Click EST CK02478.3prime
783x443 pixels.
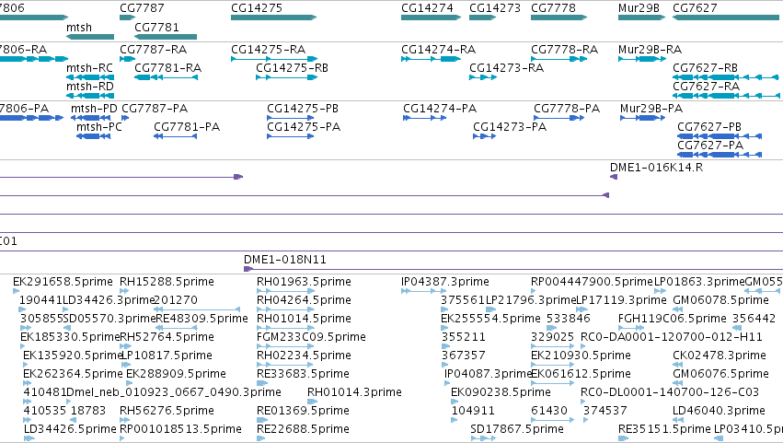tap(720, 356)
